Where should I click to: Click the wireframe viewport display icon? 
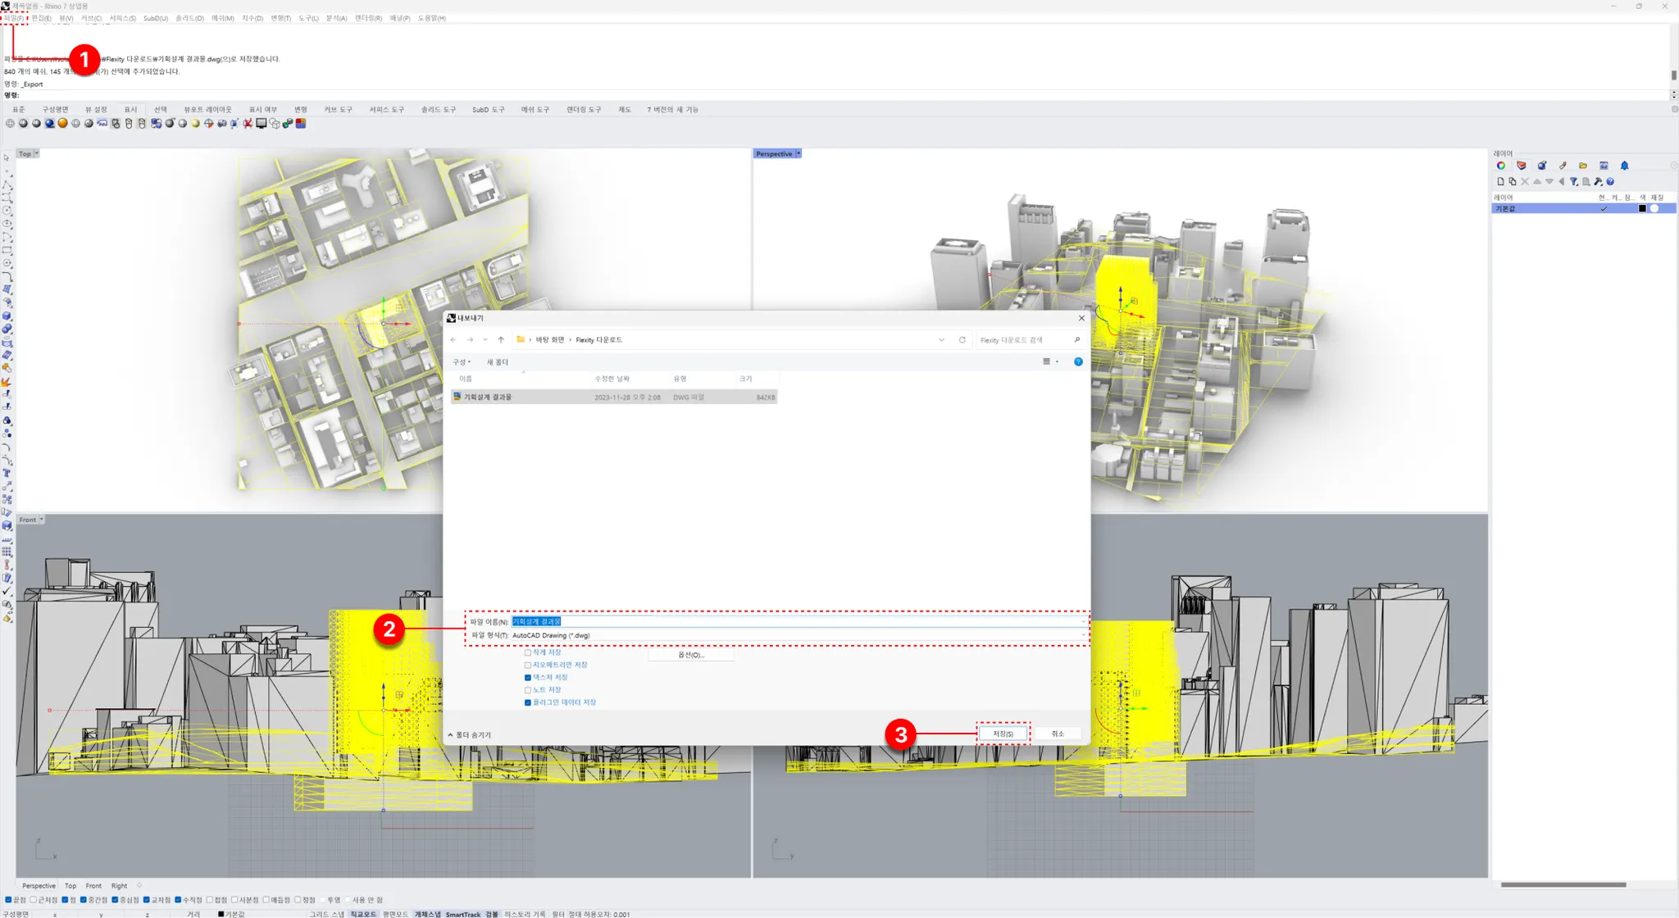[x=10, y=124]
